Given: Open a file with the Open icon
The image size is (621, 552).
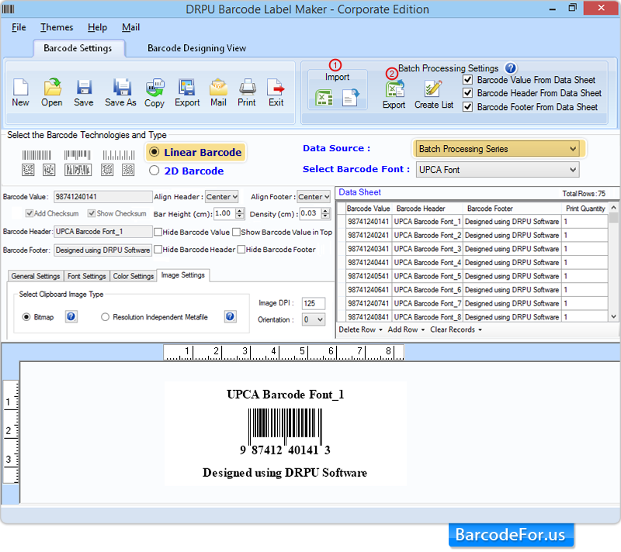Looking at the screenshot, I should tap(52, 87).
